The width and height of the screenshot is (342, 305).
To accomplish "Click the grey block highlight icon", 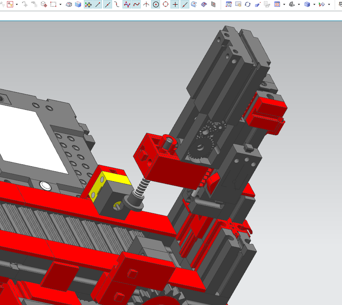I will 69,4.
